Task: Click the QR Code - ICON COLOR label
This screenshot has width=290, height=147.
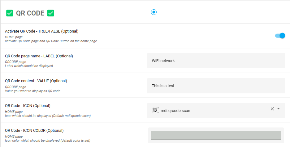Action: (34, 131)
